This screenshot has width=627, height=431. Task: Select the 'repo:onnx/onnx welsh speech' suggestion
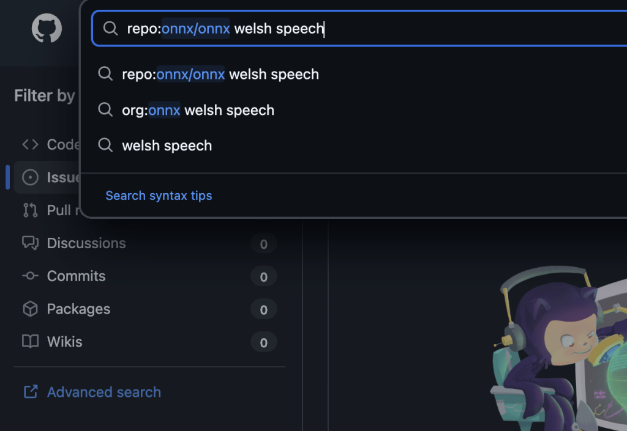point(220,75)
